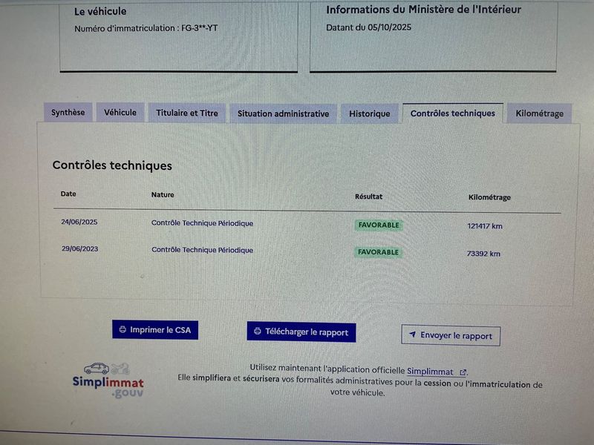Click the printer icon on Télécharger le rapport
This screenshot has width=594, height=445.
[x=258, y=332]
